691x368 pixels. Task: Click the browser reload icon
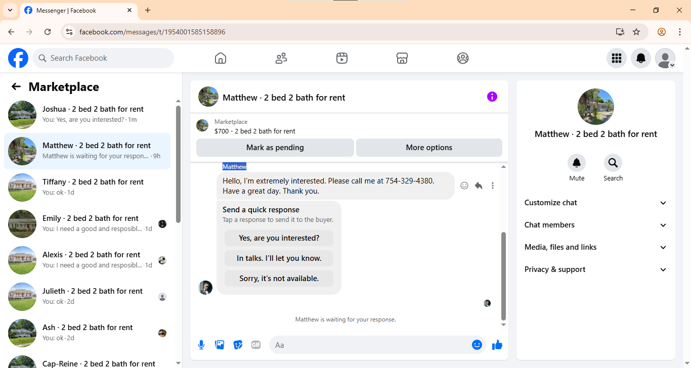coord(48,32)
